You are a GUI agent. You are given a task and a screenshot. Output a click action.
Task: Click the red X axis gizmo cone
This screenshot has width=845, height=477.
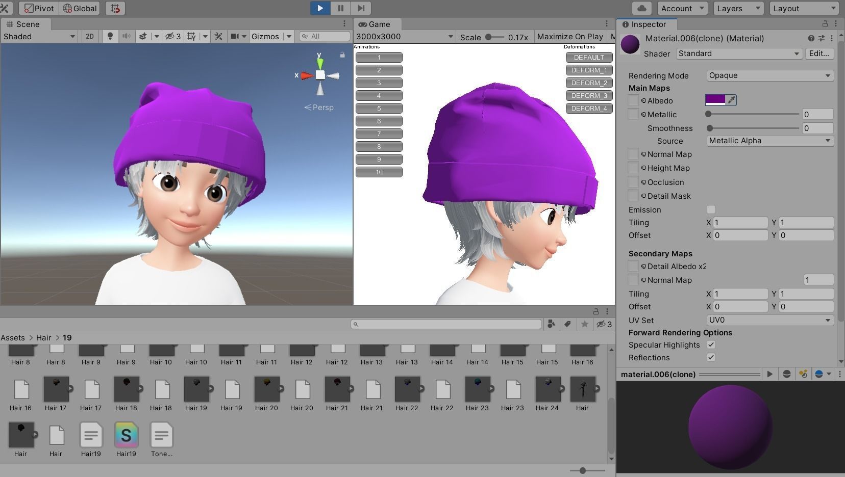[307, 75]
